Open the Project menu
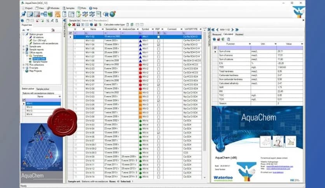325x188 pixels. point(27,8)
